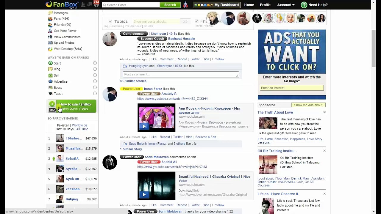Launch Web Desktop (Beta)
Image resolution: width=381 pixels, height=214 pixels.
pos(68,49)
